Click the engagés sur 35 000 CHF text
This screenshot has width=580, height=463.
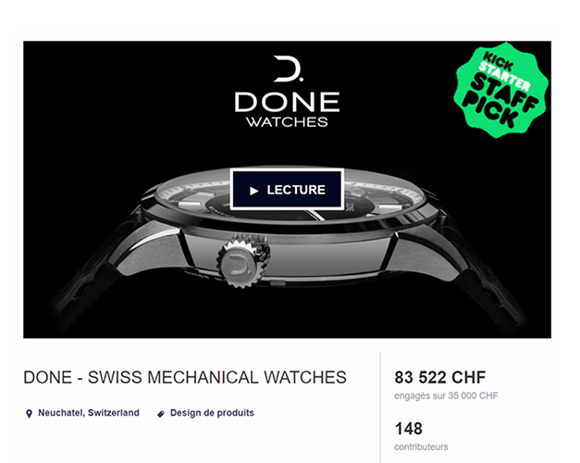(446, 395)
